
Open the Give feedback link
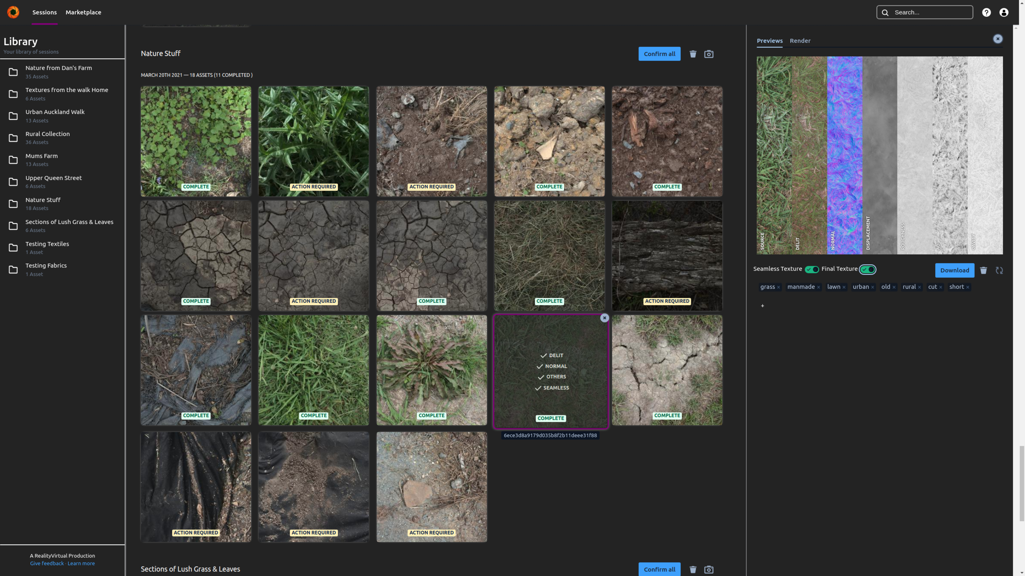(x=47, y=563)
